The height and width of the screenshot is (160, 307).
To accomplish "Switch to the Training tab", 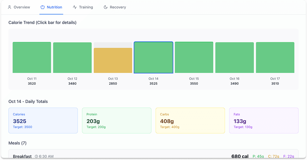I will 83,7.
